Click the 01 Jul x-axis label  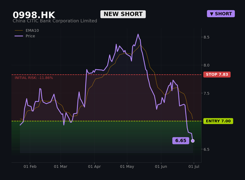[x=194, y=167]
